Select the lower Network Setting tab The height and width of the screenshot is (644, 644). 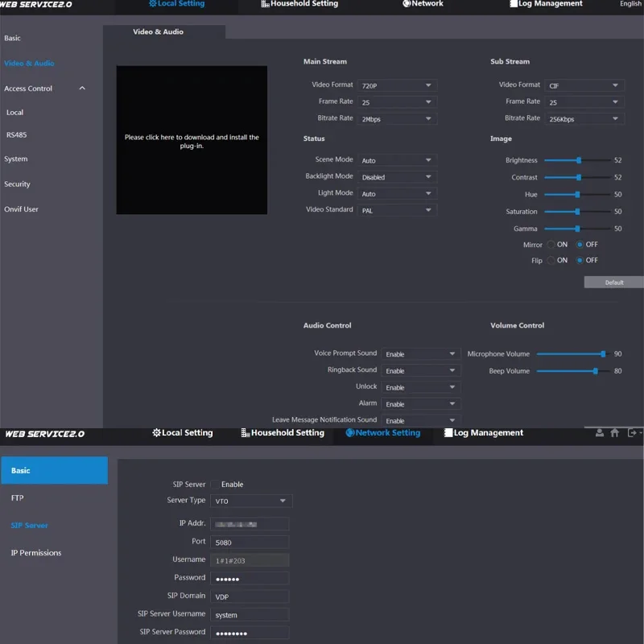point(383,433)
